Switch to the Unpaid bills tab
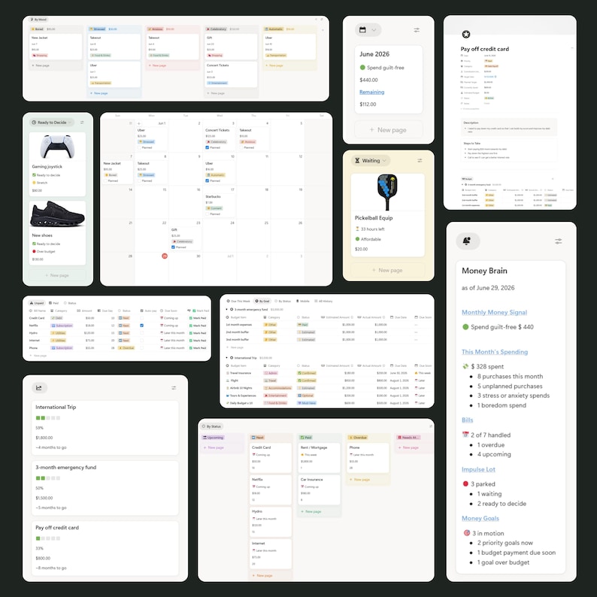The image size is (597, 597). [37, 303]
